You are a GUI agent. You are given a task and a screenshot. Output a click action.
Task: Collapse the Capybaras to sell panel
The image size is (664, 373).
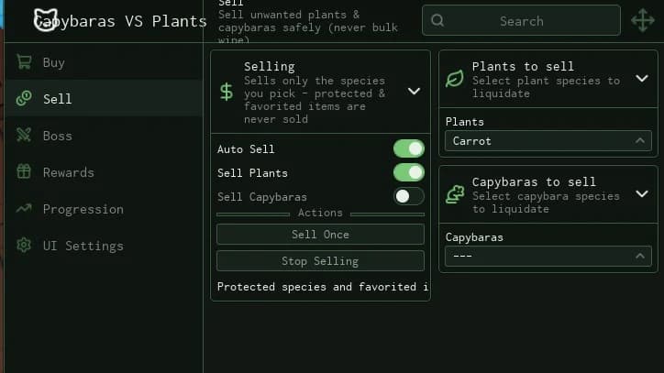tap(642, 194)
